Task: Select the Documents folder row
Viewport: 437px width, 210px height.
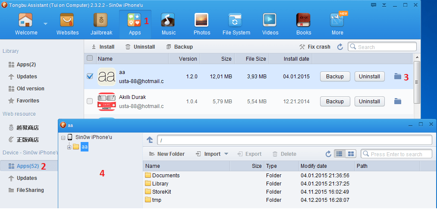Action: (290, 176)
